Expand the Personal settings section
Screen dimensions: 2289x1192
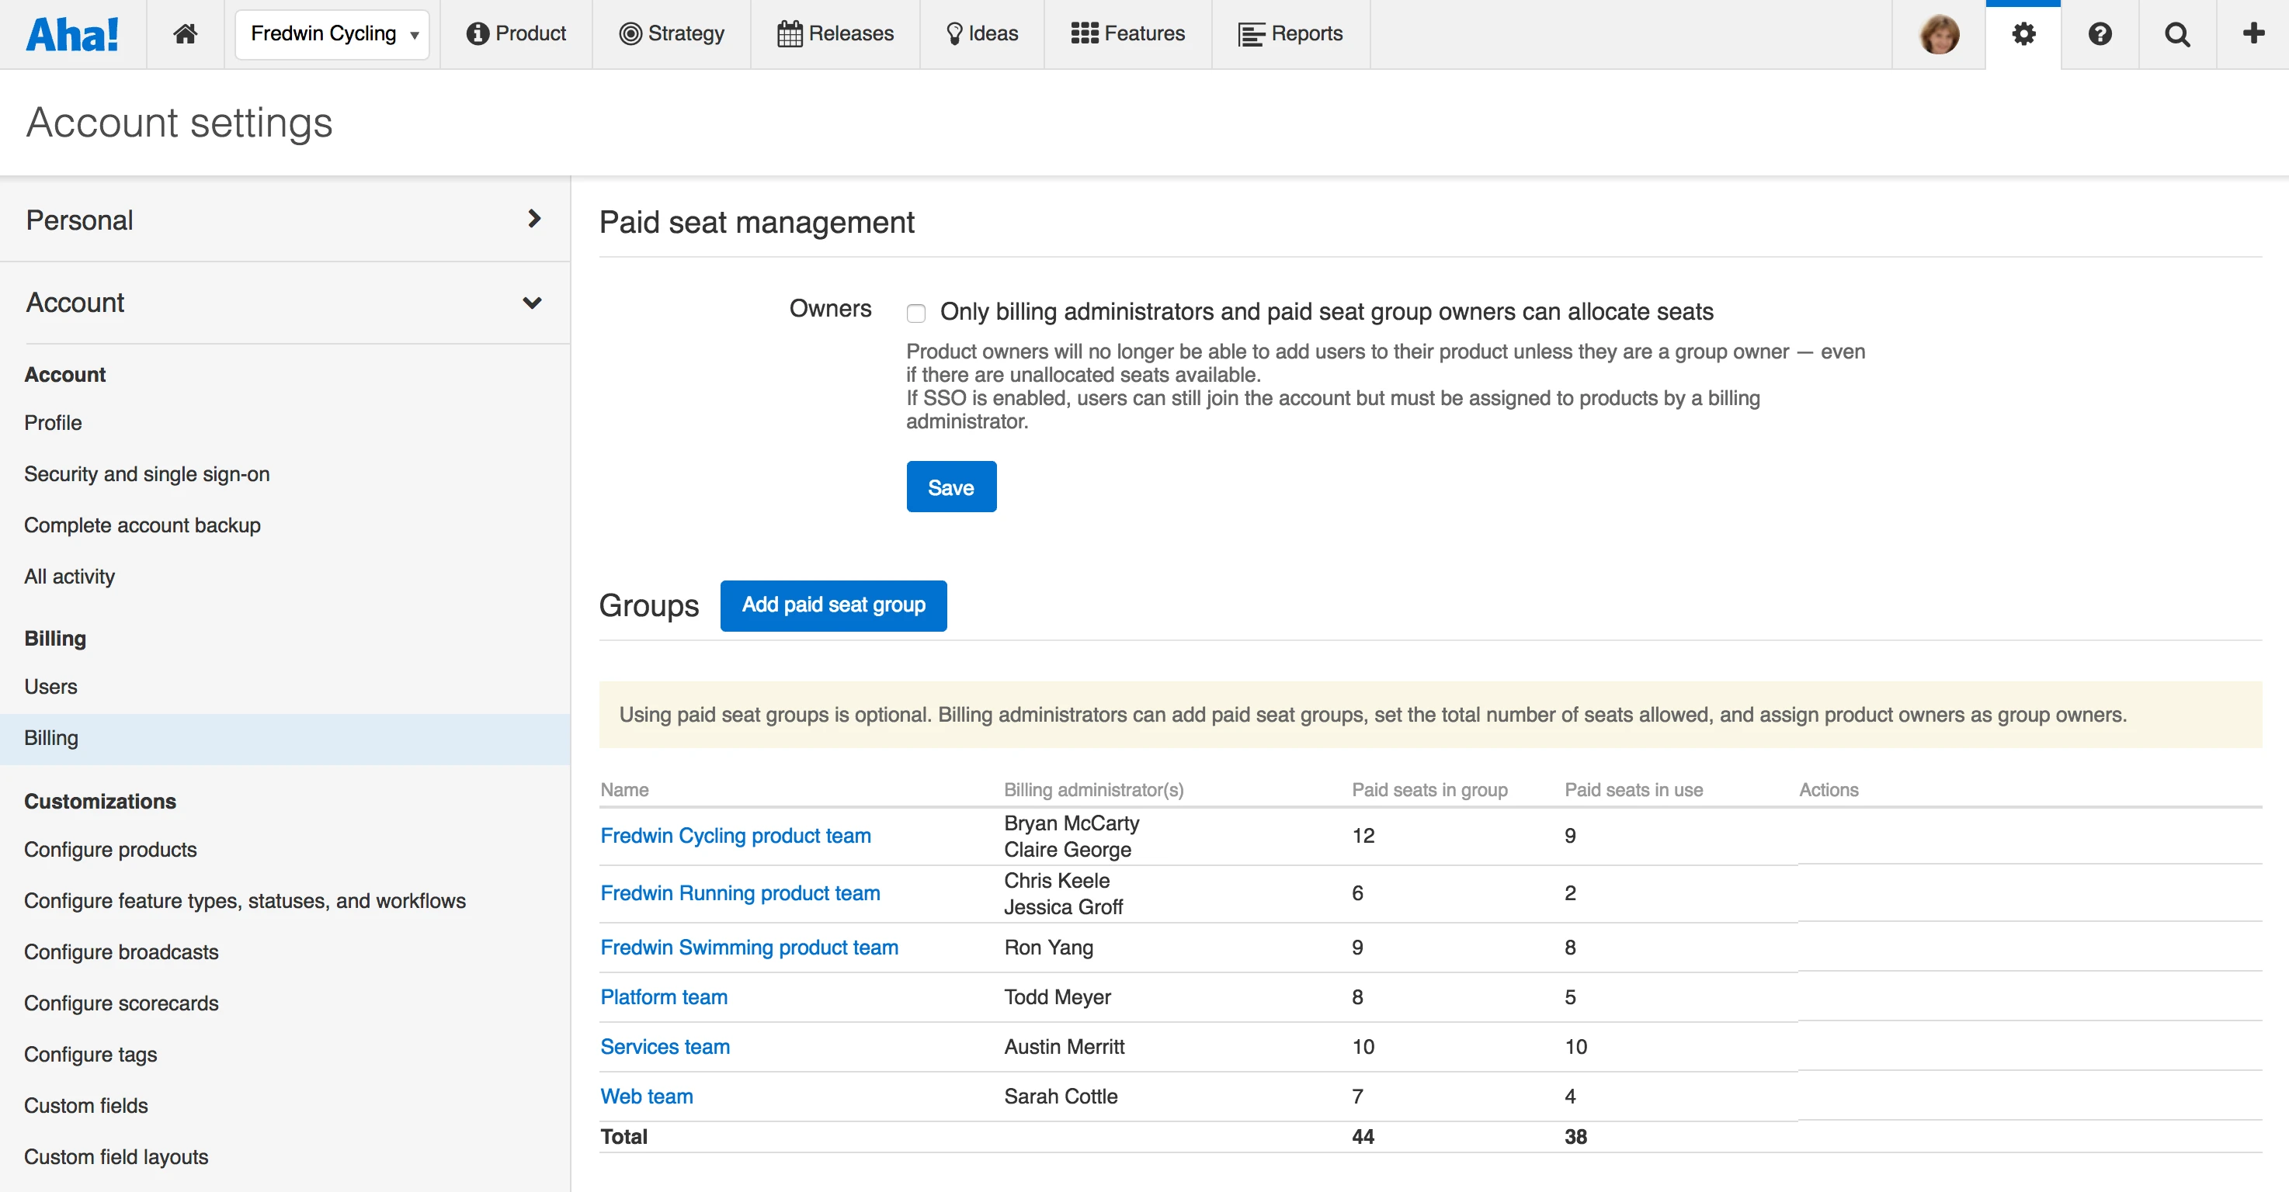point(284,220)
